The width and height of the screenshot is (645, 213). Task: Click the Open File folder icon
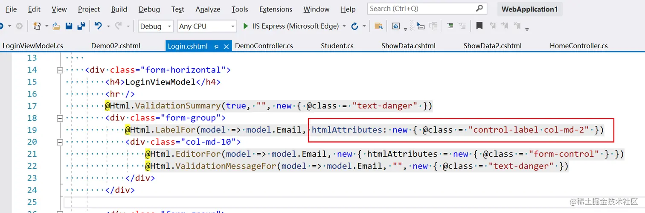pos(56,26)
